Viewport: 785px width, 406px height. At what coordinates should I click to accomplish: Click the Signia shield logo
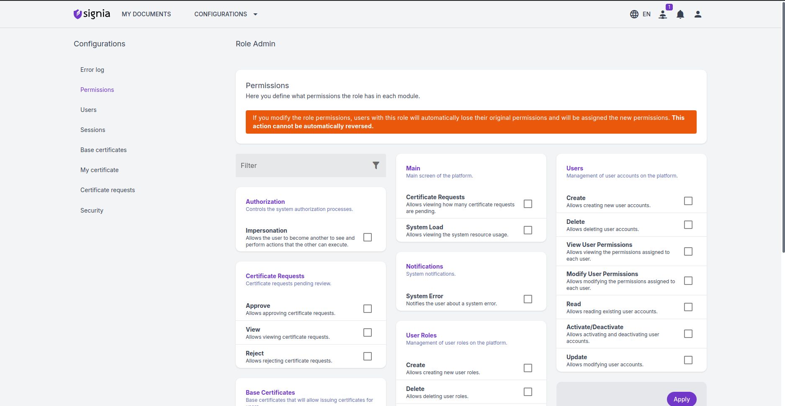pos(77,14)
